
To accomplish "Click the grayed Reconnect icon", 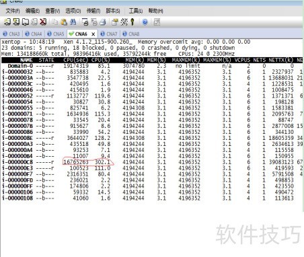I will tap(34, 22).
